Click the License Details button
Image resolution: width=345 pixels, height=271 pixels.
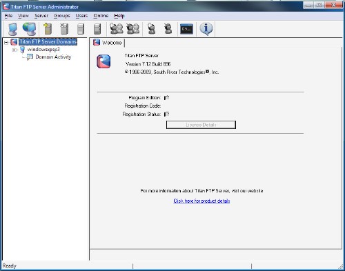click(x=201, y=125)
